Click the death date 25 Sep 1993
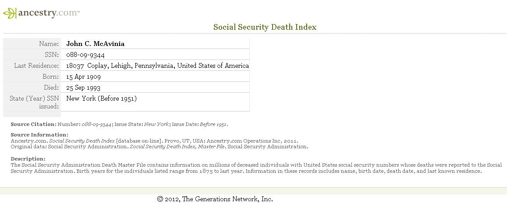The width and height of the screenshot is (507, 203). (x=83, y=87)
